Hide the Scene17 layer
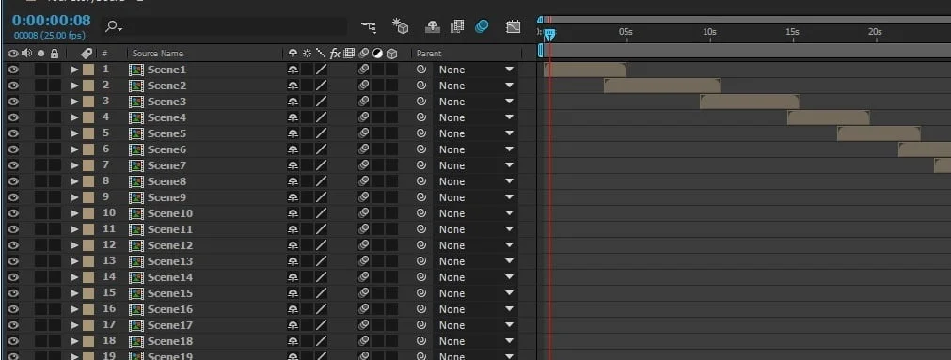 coord(13,325)
